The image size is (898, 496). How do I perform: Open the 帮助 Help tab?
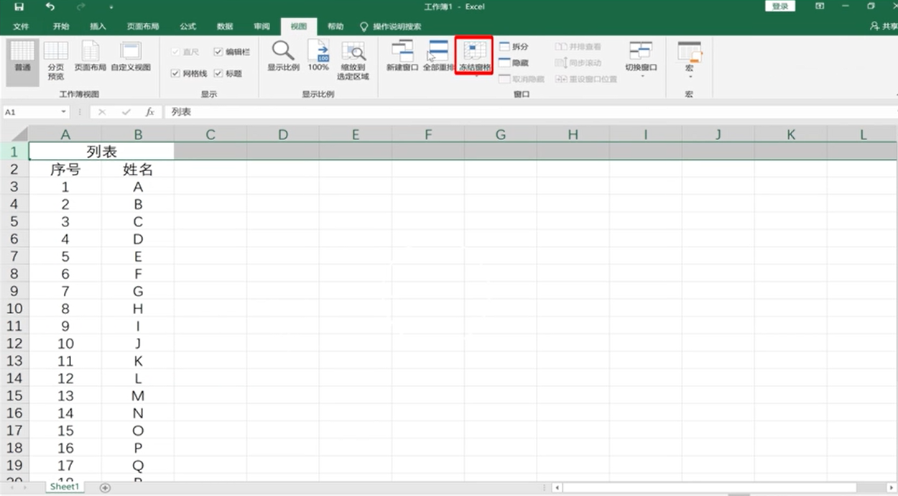tap(335, 27)
